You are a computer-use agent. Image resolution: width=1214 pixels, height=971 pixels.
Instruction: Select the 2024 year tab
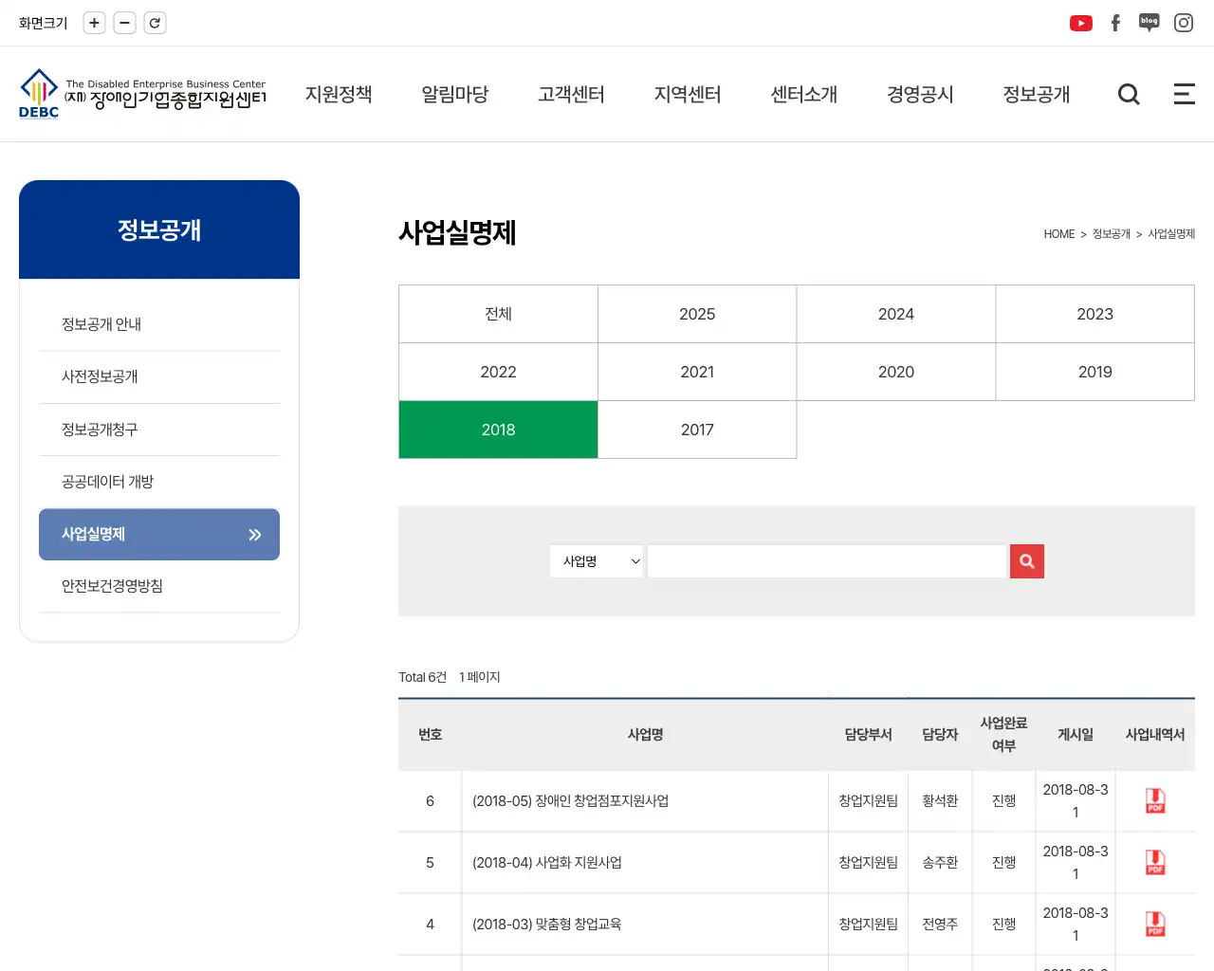(896, 314)
